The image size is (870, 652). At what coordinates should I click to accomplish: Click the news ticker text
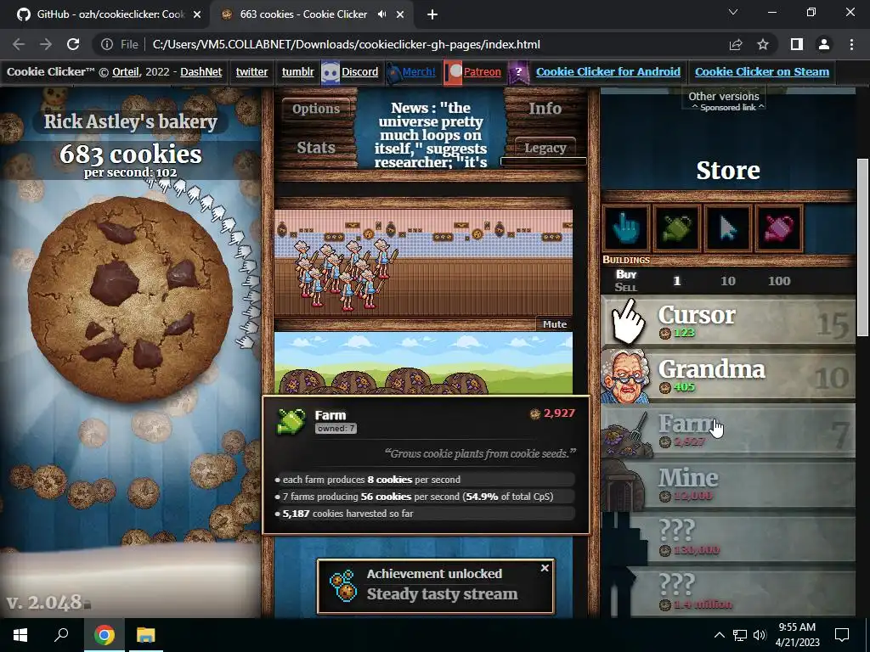(431, 135)
